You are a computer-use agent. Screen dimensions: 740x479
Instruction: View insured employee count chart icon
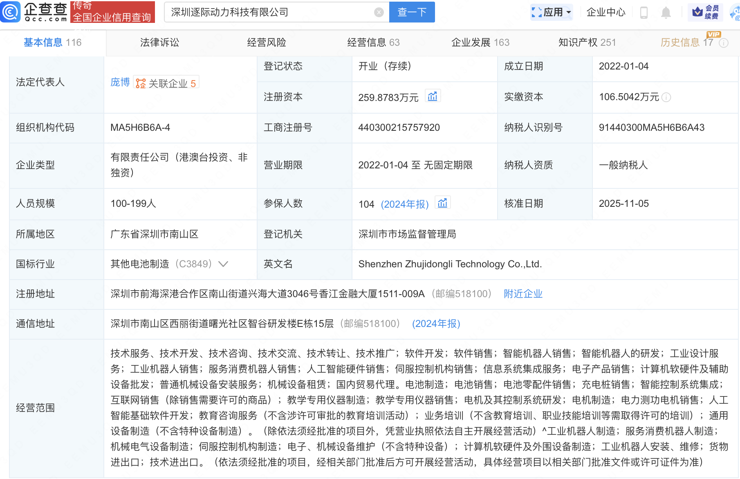(x=442, y=203)
